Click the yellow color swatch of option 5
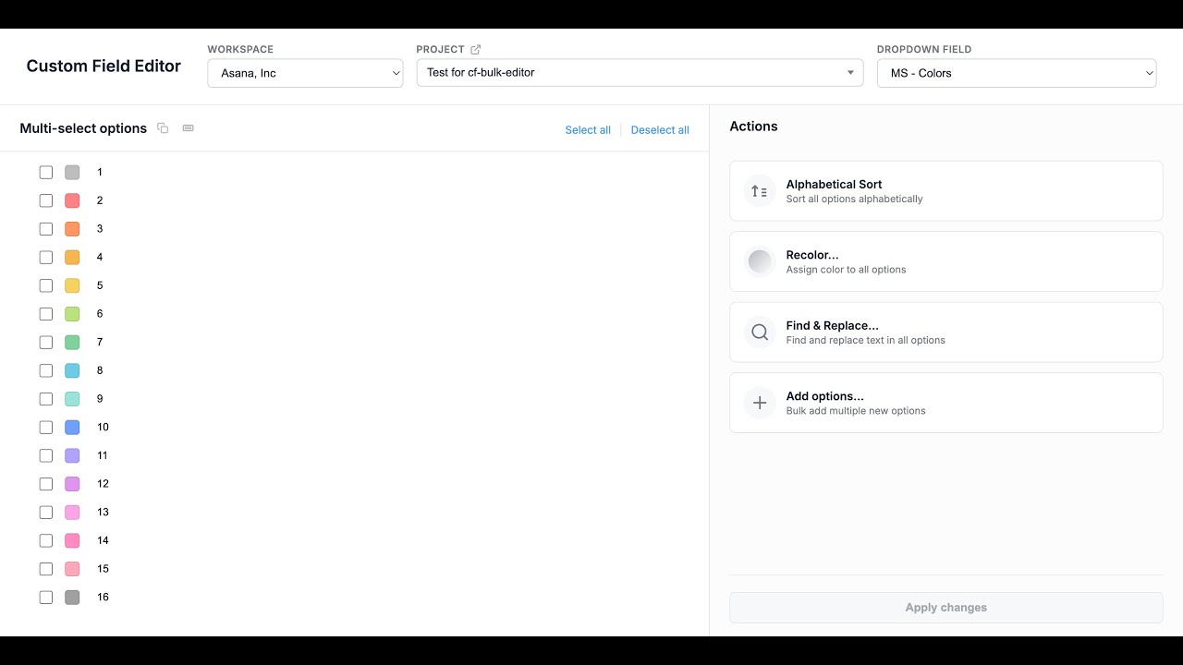Screen dimensions: 1183x665 (x=72, y=285)
